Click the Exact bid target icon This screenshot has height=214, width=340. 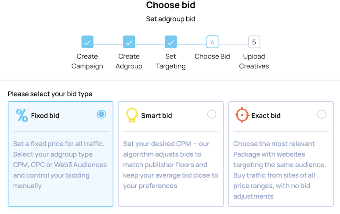(242, 115)
